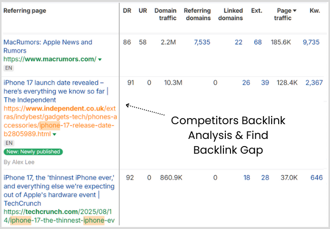Sort by the DR column header
This screenshot has height=229, width=330.
click(x=127, y=11)
